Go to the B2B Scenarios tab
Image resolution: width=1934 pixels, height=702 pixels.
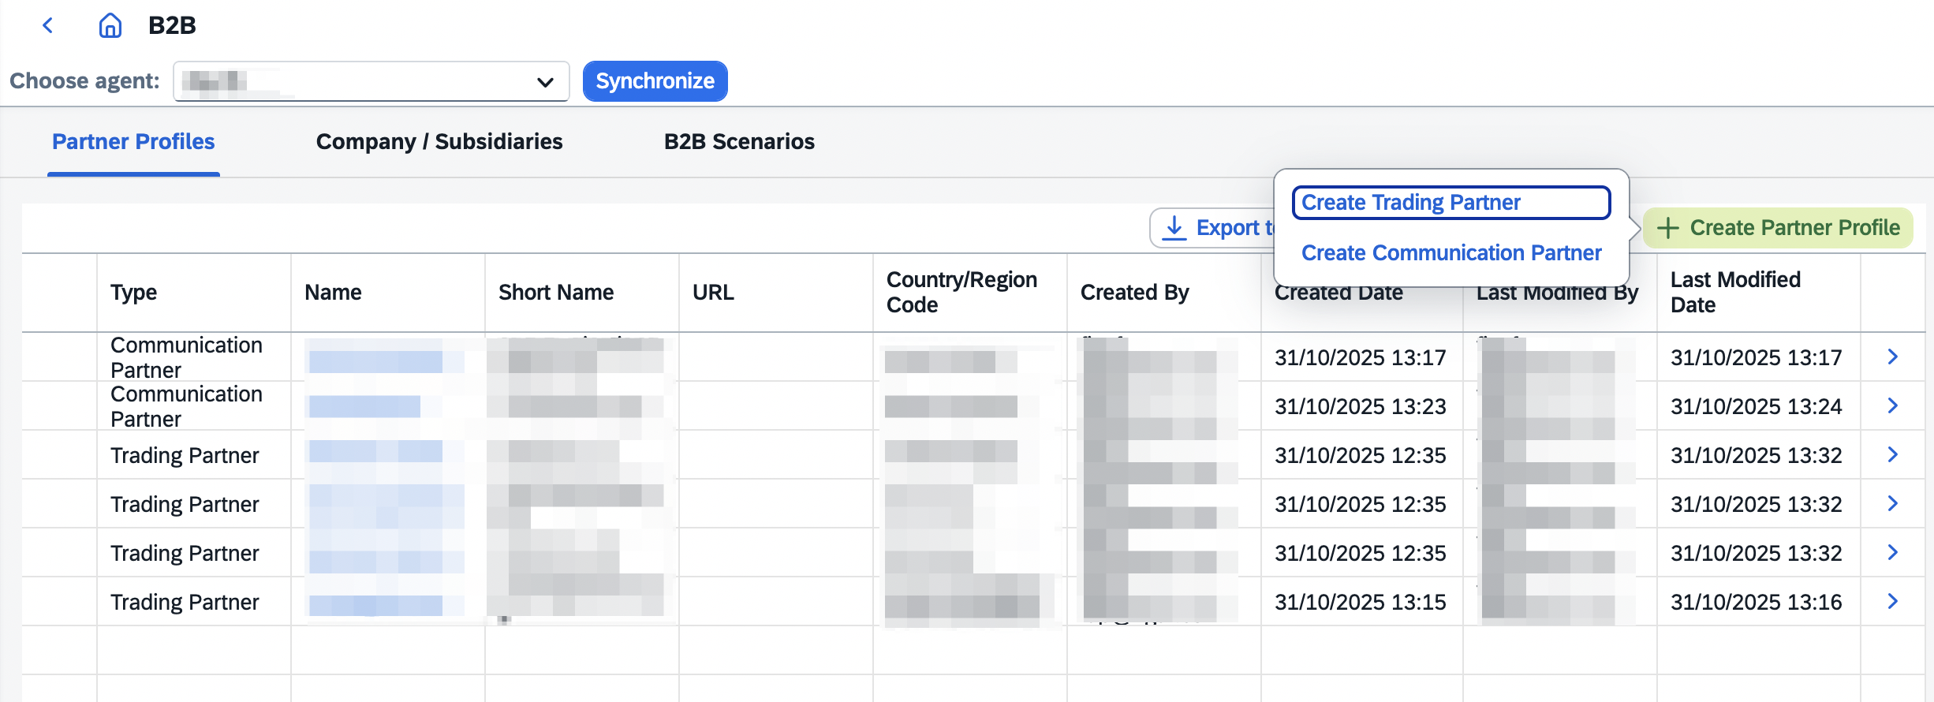point(739,142)
